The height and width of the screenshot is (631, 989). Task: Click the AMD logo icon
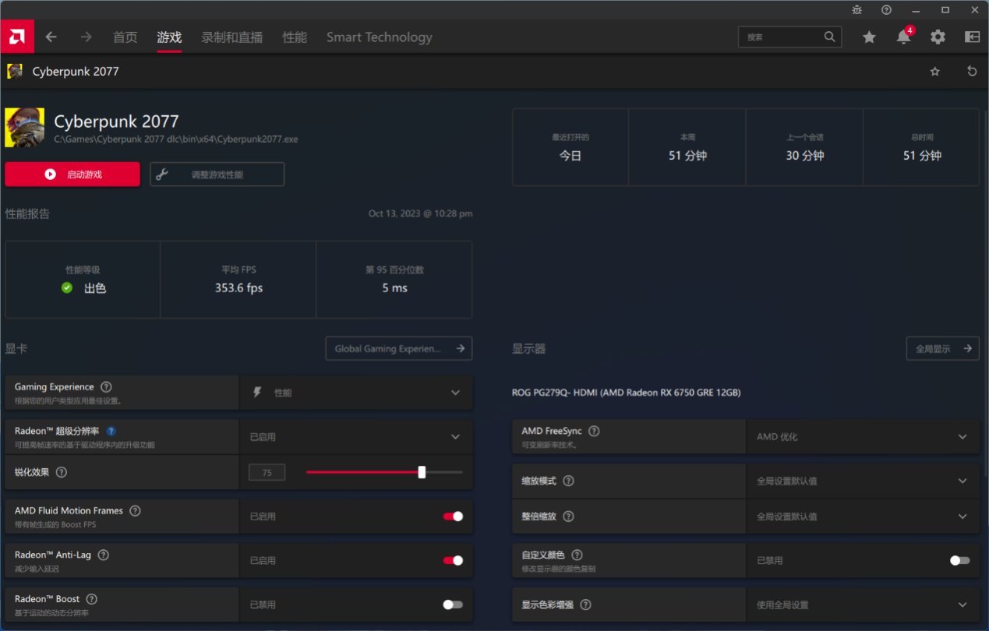point(17,37)
